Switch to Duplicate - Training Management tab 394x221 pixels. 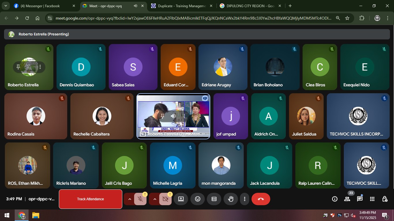coord(182,6)
